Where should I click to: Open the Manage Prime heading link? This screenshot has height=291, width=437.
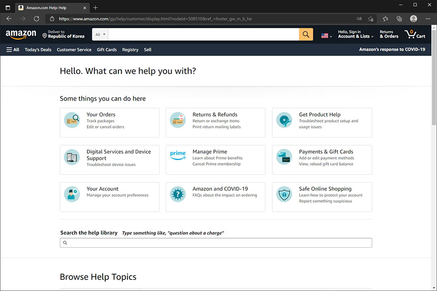tap(209, 151)
